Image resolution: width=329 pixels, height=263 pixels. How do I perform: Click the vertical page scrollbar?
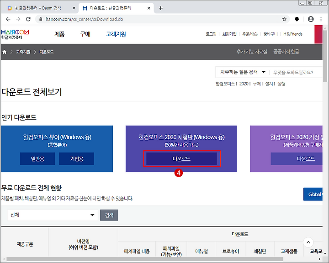(325, 57)
